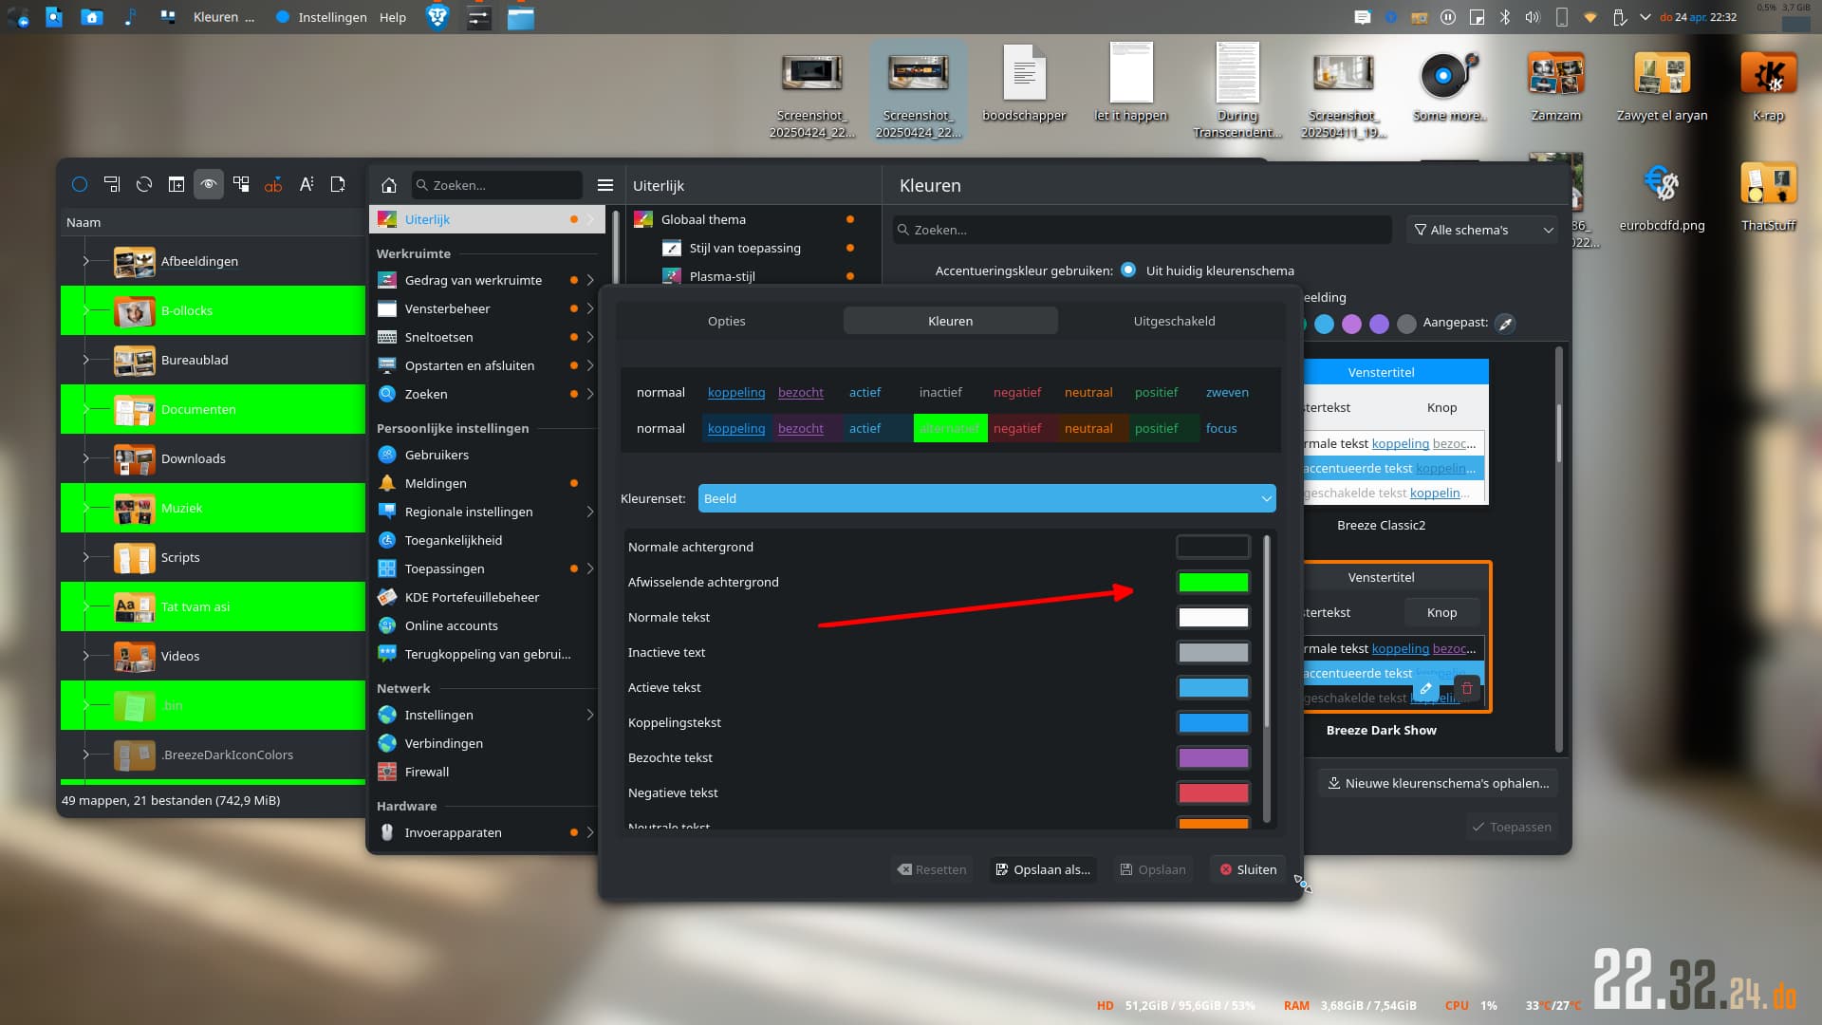
Task: Open the 'Alle schema's' filter dropdown
Action: (1482, 230)
